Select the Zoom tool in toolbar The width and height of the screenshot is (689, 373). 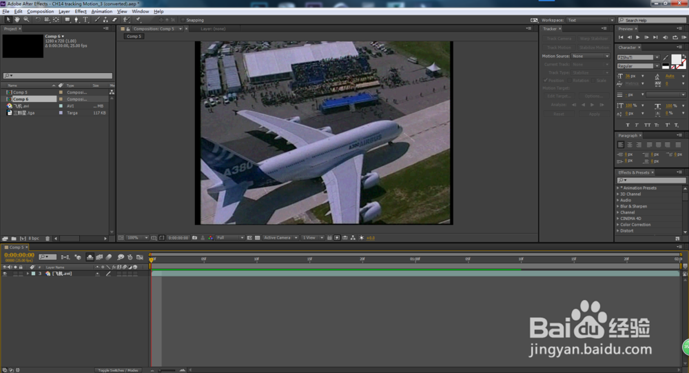point(26,20)
